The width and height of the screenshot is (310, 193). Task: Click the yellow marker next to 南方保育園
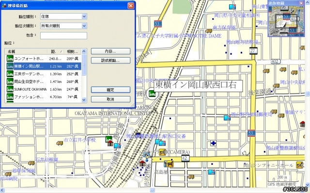click(x=209, y=31)
